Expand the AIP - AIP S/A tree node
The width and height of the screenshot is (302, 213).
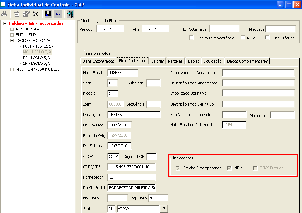(x=12, y=29)
